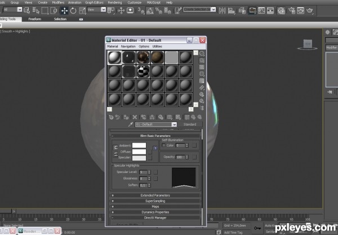Click the Specular color swatch
The image size is (338, 235).
[139, 158]
